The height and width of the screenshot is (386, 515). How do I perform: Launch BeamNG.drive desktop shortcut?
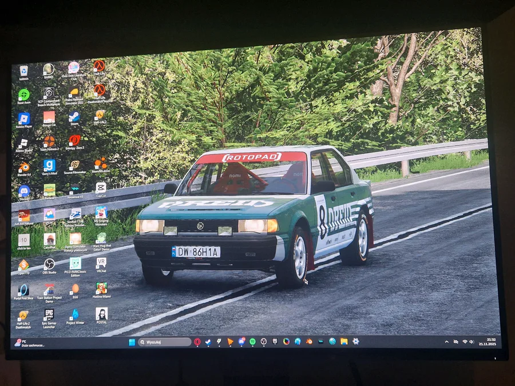pos(100,165)
